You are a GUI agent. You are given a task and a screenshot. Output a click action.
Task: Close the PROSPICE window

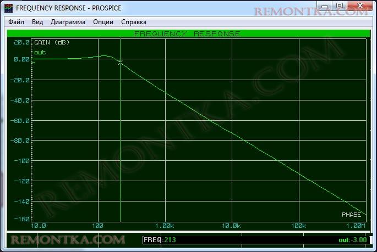tap(360, 7)
